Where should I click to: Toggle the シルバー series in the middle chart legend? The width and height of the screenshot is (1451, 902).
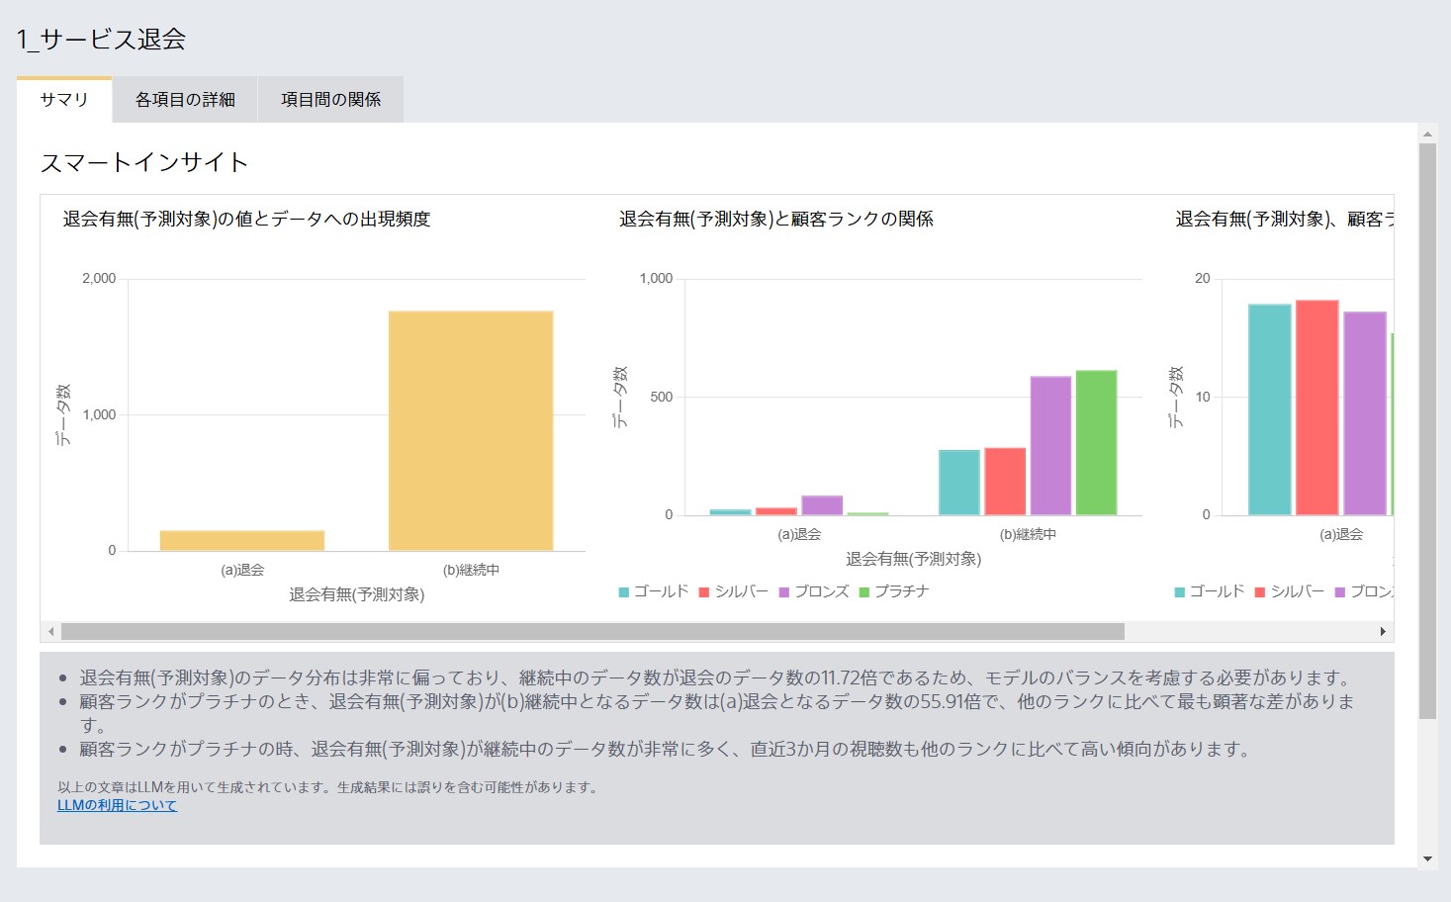click(x=734, y=590)
